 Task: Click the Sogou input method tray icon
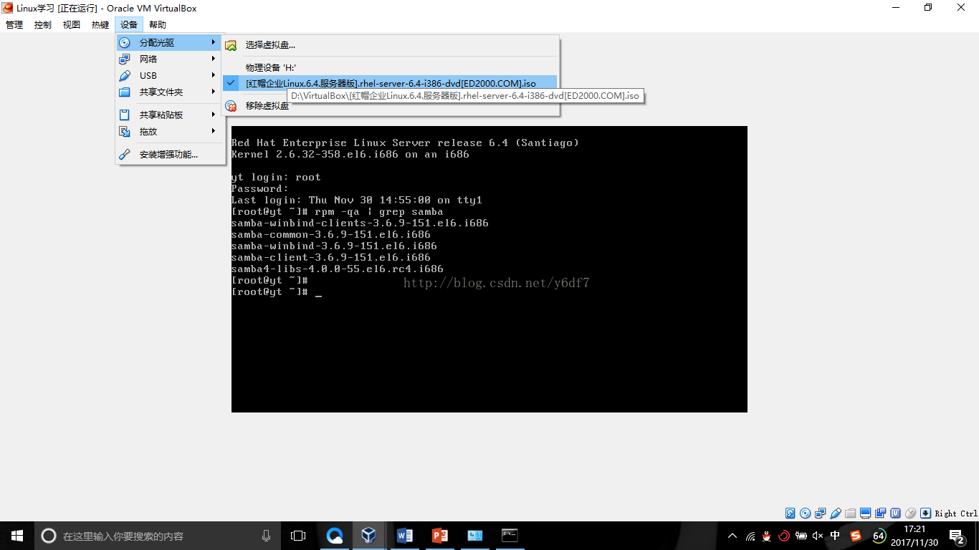856,536
